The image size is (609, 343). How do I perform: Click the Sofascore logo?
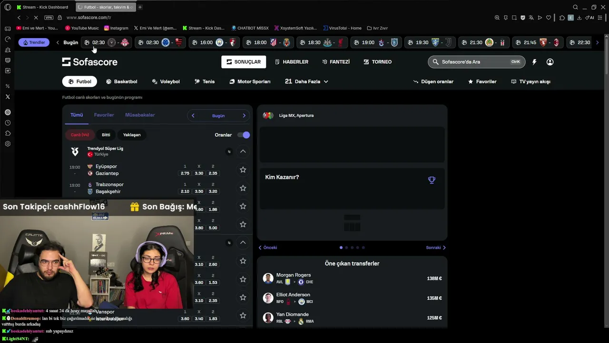click(x=89, y=62)
